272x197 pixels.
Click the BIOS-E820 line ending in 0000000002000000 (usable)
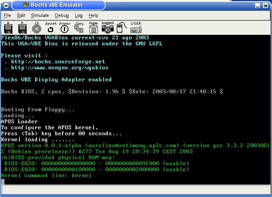pyautogui.click(x=97, y=169)
